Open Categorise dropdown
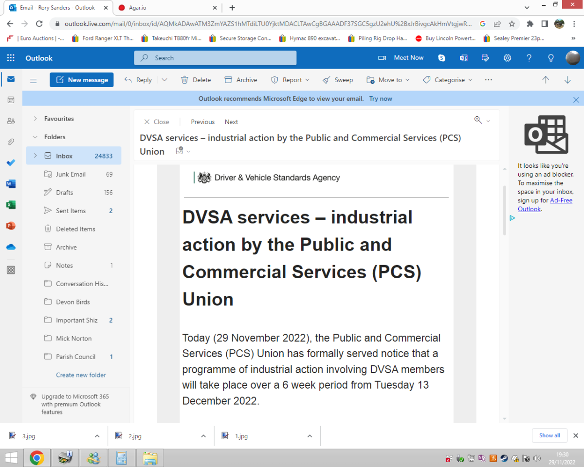 (448, 80)
